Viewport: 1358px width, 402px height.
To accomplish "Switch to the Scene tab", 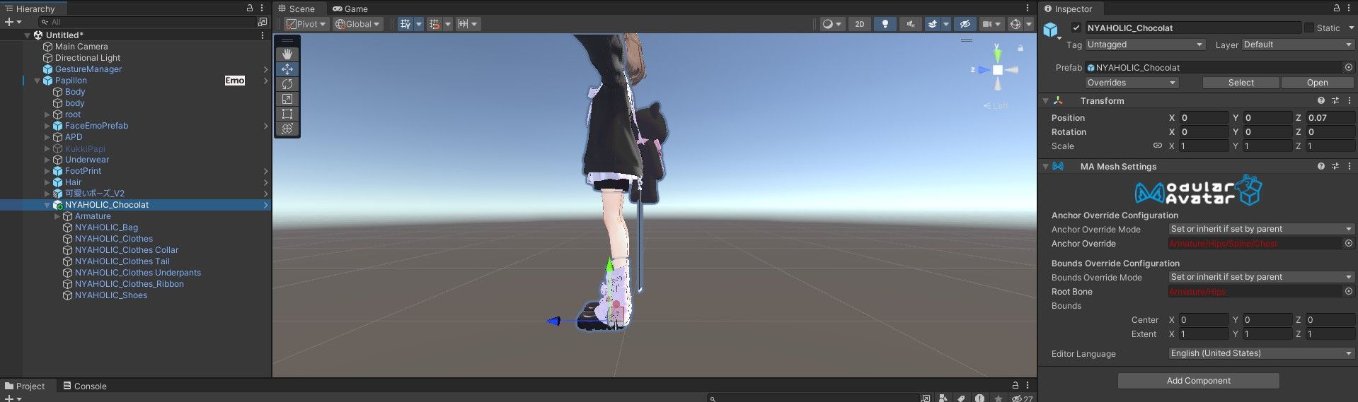I will (x=297, y=8).
